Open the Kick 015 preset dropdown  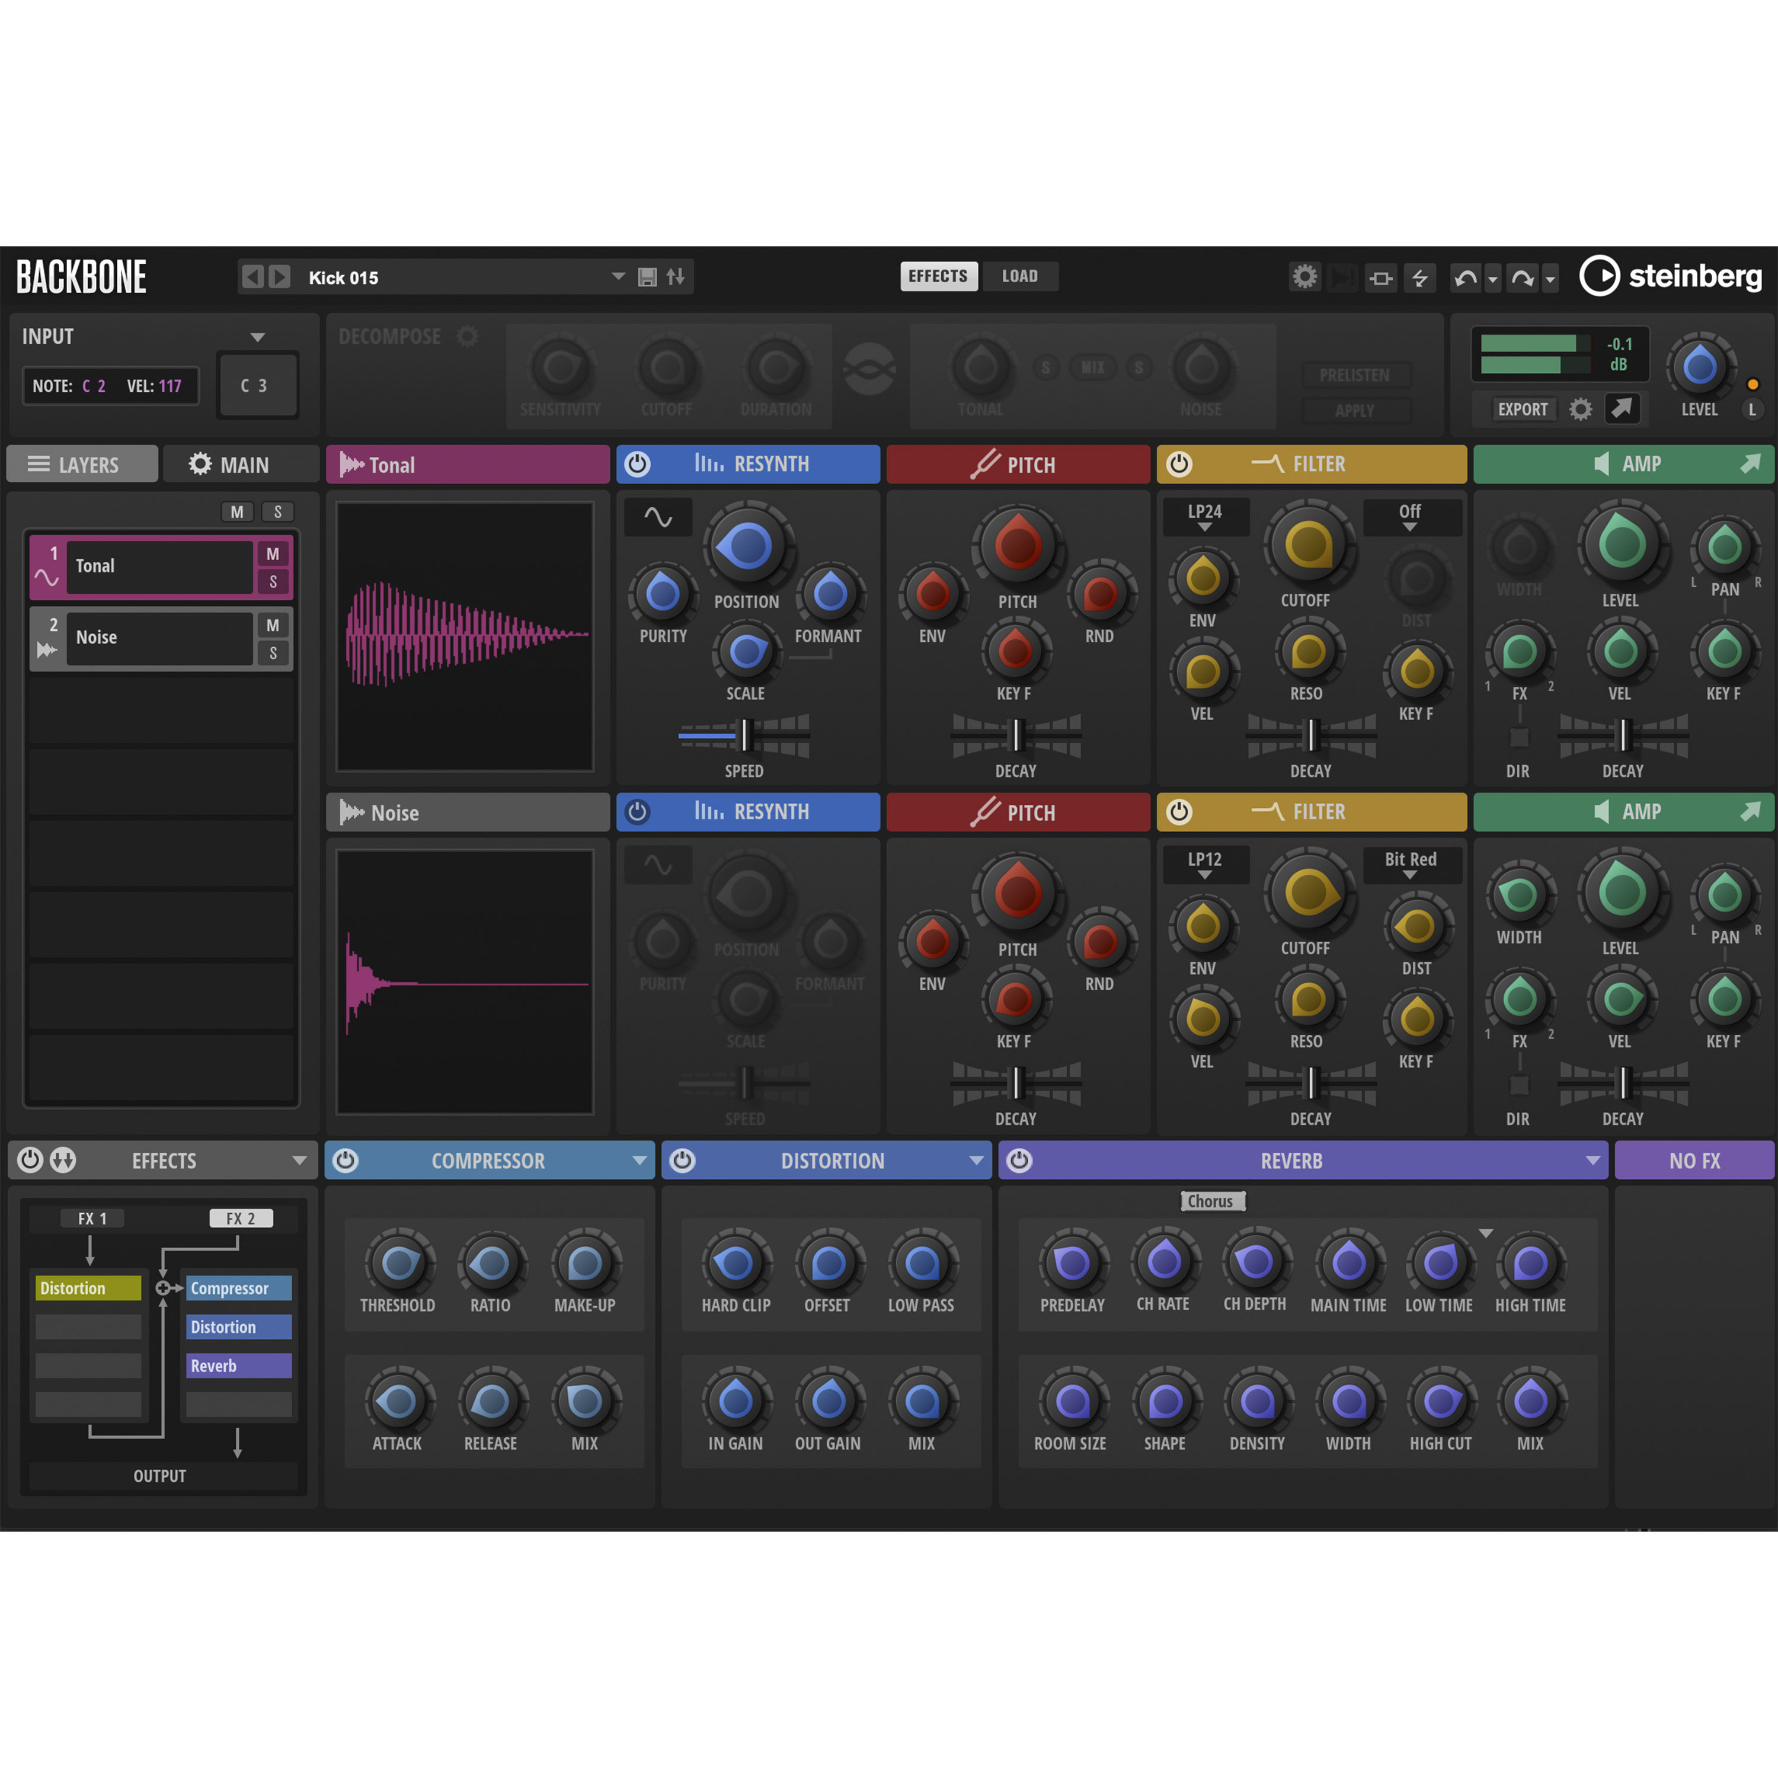click(618, 277)
